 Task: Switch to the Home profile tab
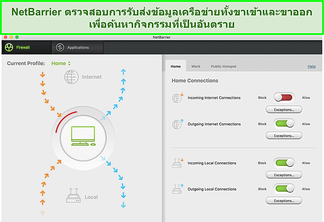click(x=175, y=67)
